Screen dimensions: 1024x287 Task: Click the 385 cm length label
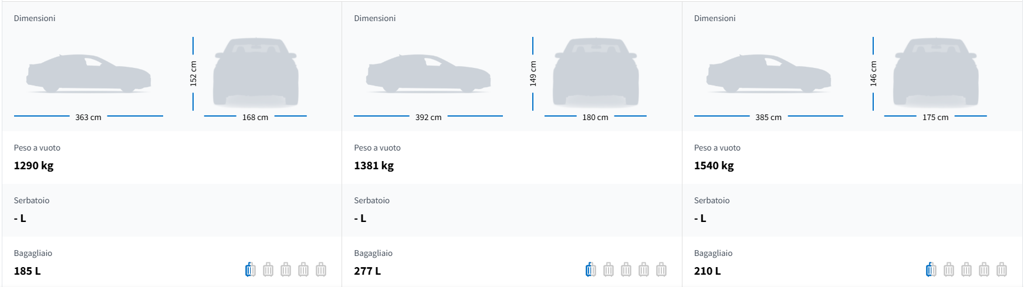click(769, 117)
